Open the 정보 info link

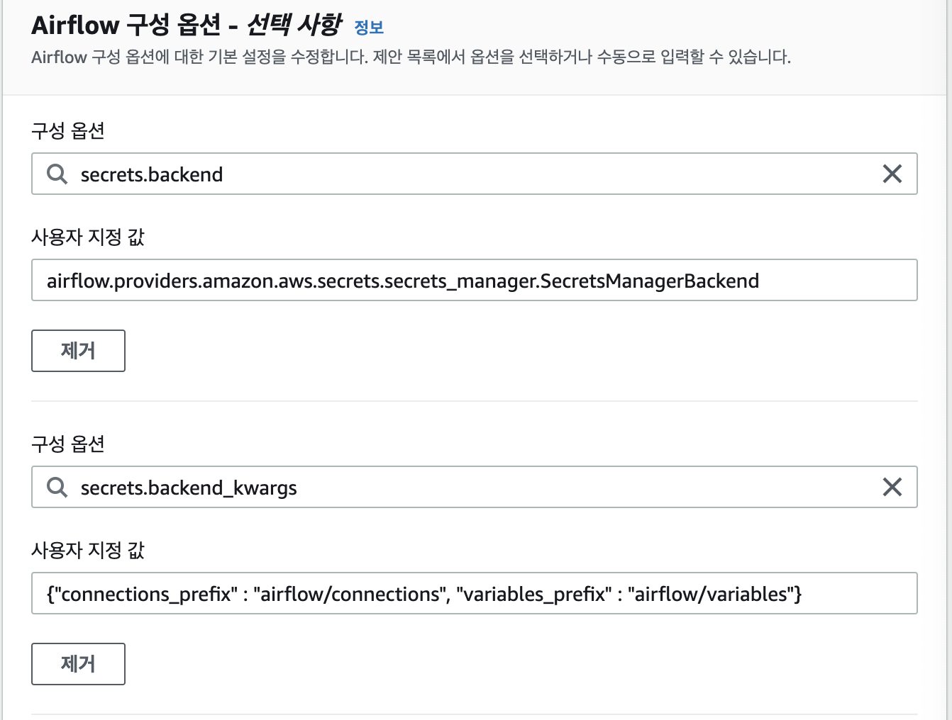[x=369, y=28]
